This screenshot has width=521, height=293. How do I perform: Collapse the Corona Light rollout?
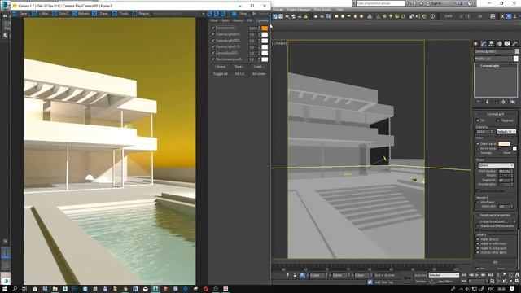tap(495, 114)
